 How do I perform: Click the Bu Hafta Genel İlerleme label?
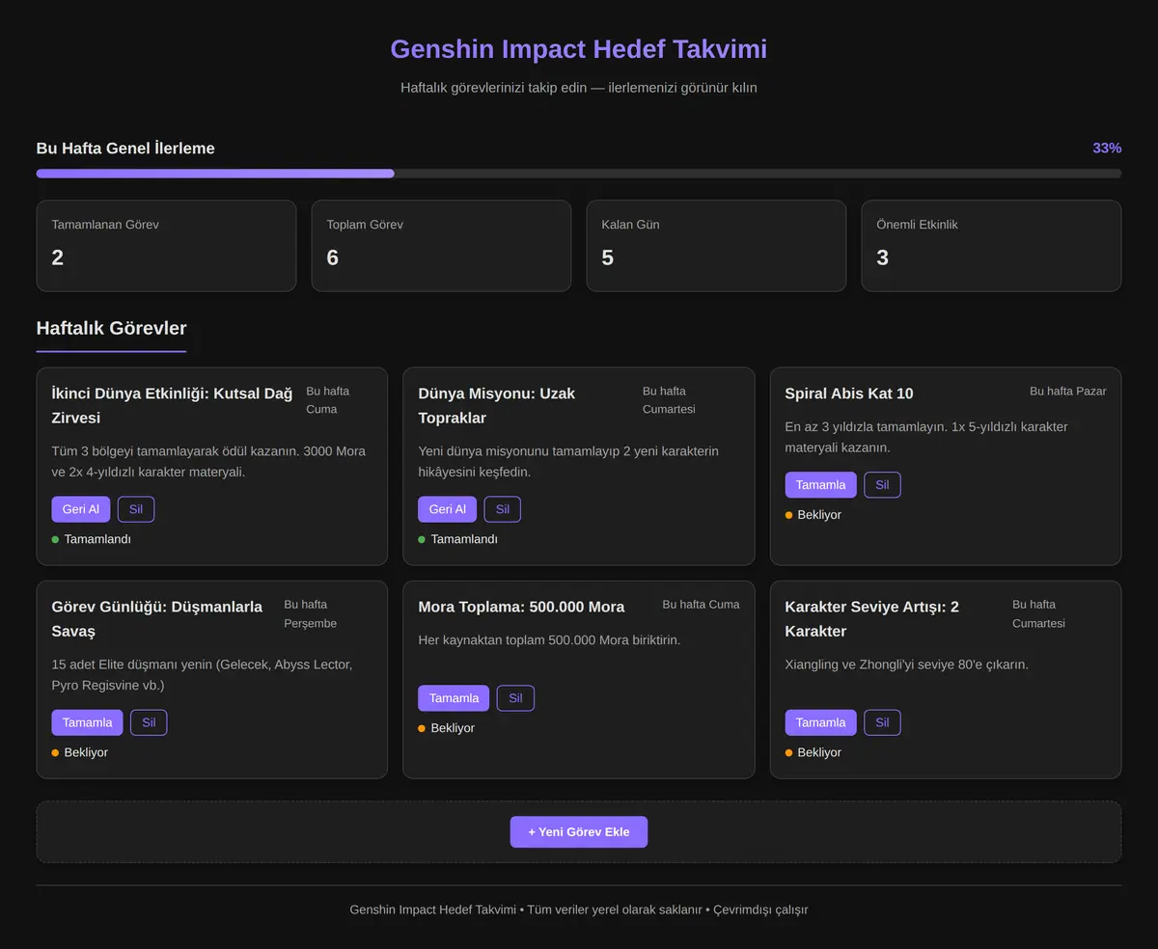(x=125, y=149)
